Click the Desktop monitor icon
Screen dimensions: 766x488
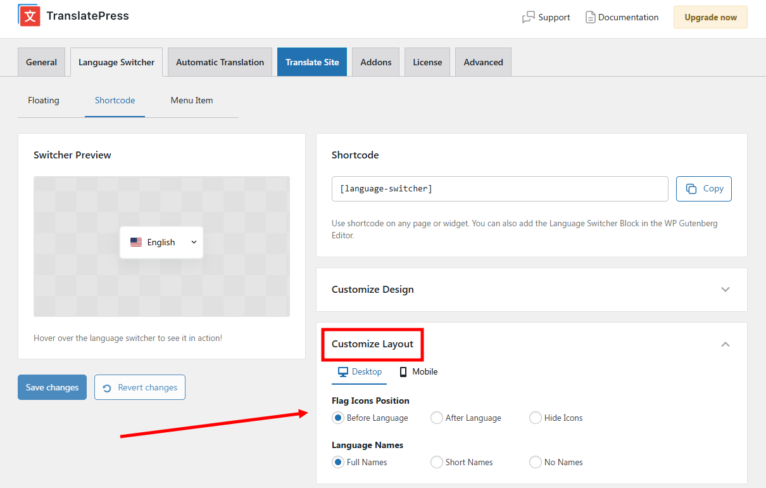point(342,372)
